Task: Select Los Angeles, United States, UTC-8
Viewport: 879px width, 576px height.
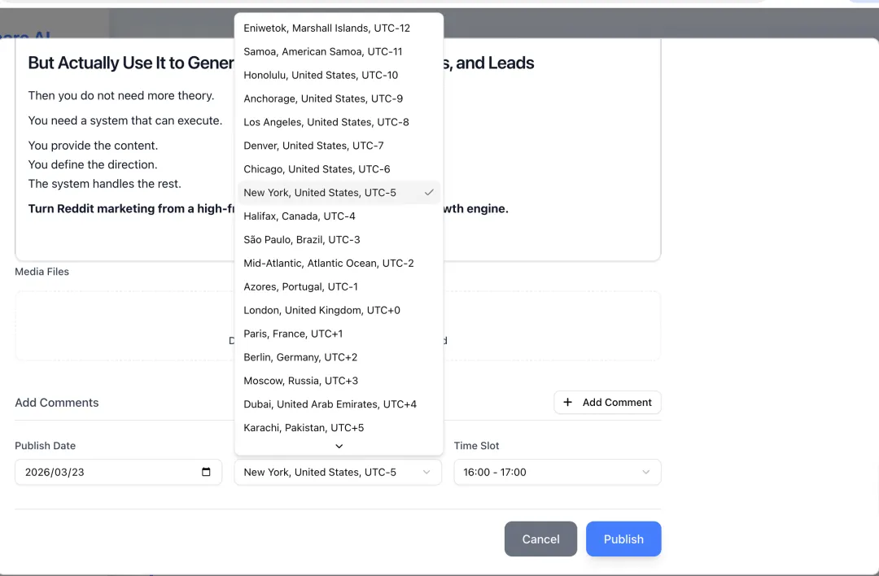Action: (x=339, y=122)
